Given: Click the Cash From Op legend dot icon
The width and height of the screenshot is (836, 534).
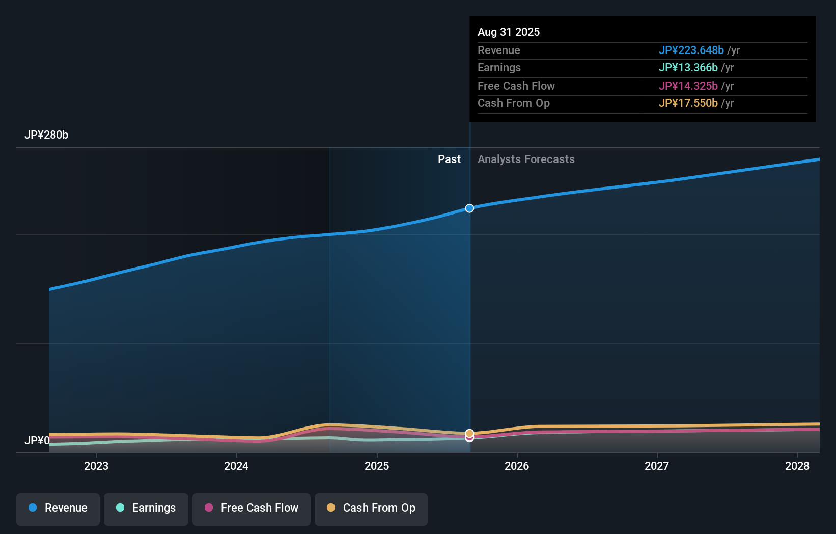Looking at the screenshot, I should (331, 508).
